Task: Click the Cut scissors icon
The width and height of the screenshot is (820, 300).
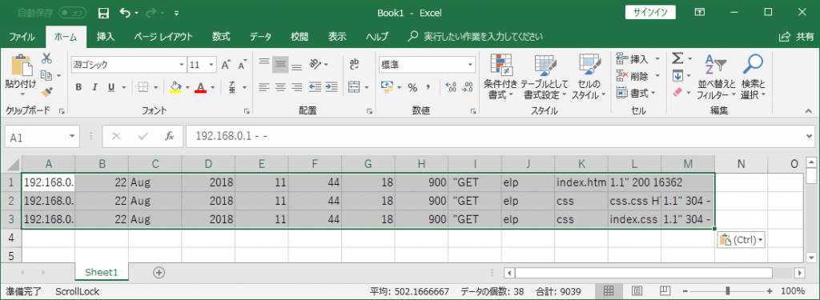Action: point(46,58)
